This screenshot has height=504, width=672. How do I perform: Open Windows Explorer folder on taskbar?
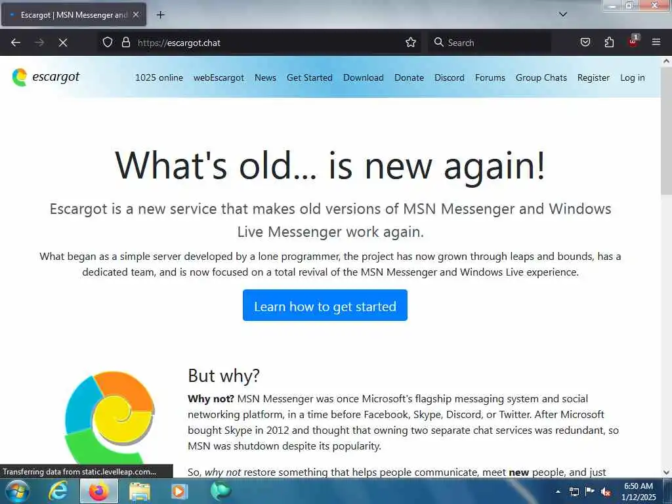point(140,492)
